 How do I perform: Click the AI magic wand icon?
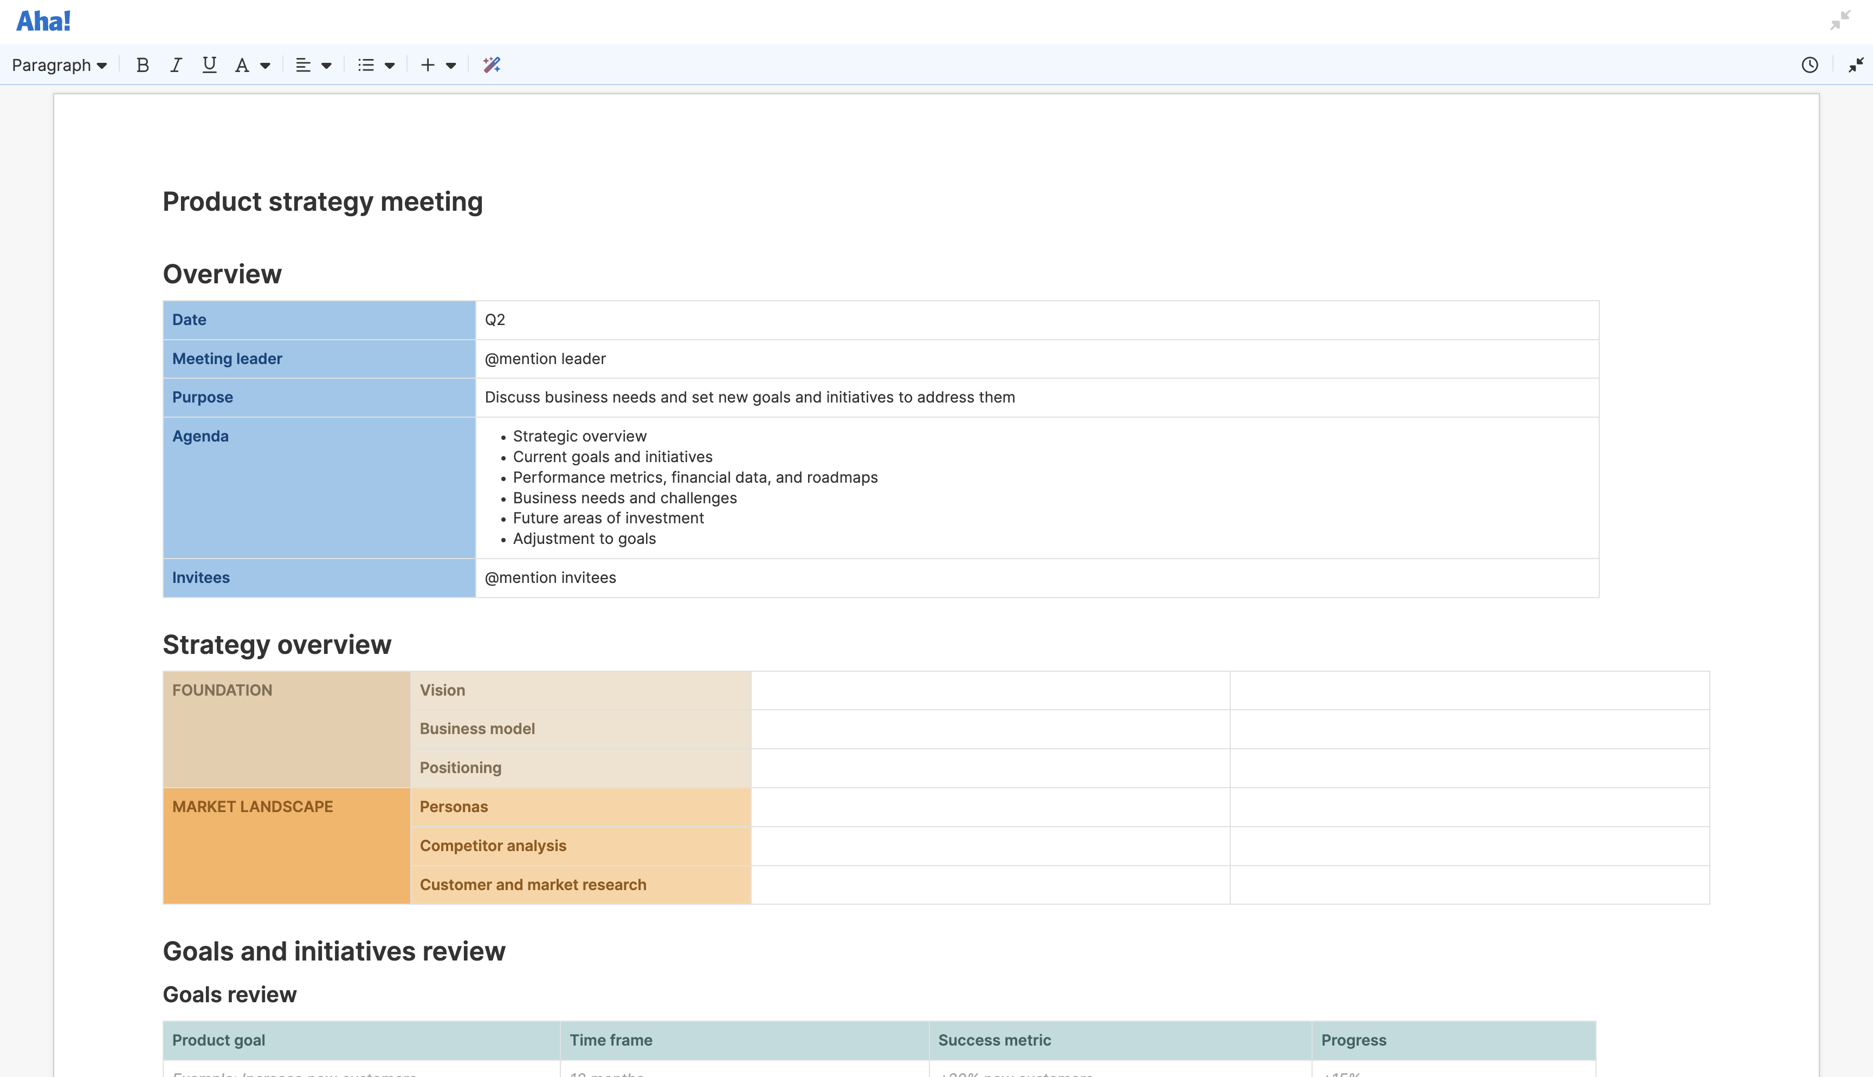click(x=492, y=65)
